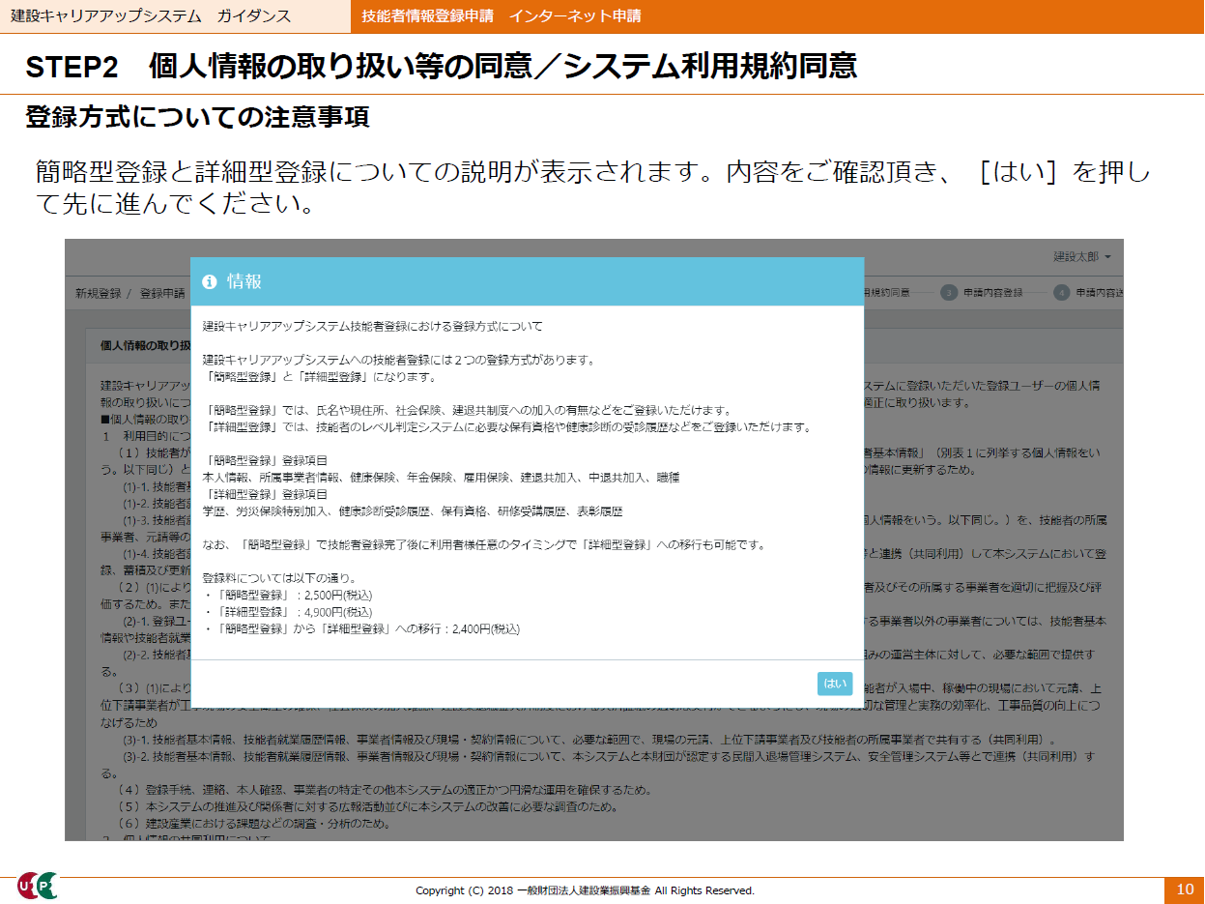Click the page number 10 box
1205x904 pixels.
coord(1185,889)
